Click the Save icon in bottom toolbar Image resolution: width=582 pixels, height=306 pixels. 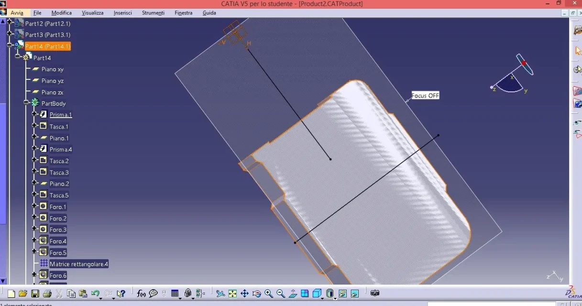click(x=35, y=294)
